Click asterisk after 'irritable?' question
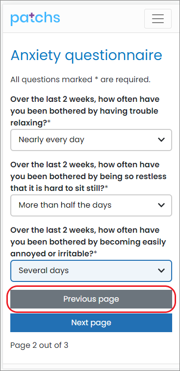This screenshot has width=180, height=371. [95, 252]
